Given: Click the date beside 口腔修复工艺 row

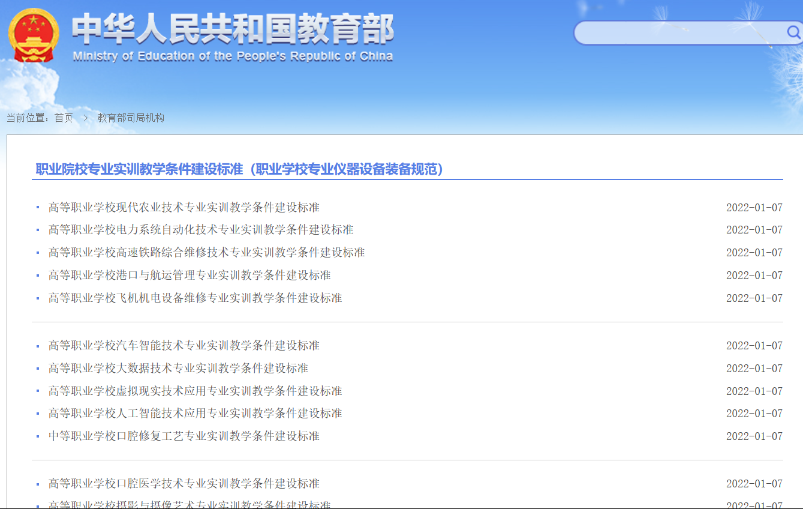Looking at the screenshot, I should [x=754, y=436].
